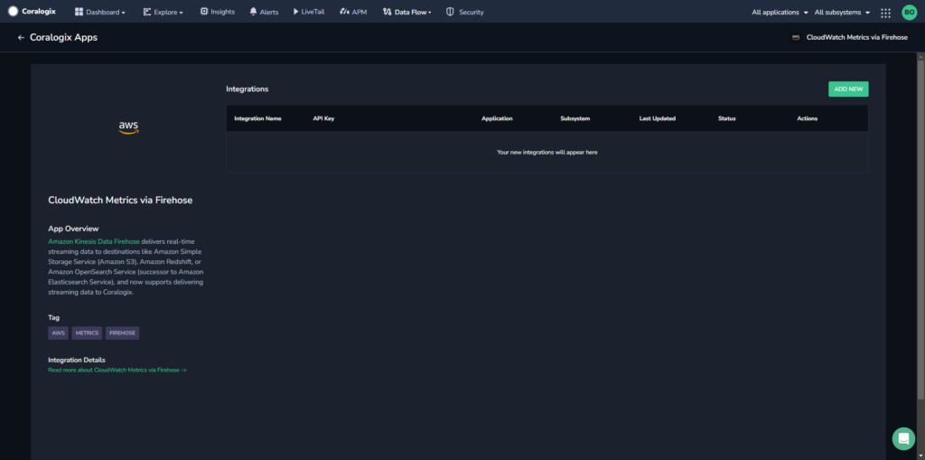Click the API Key column header
This screenshot has width=925, height=460.
(324, 118)
